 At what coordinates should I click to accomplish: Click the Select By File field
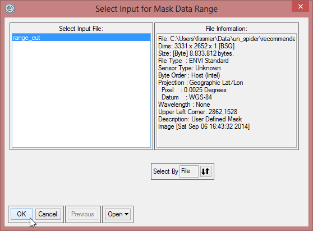[189, 171]
